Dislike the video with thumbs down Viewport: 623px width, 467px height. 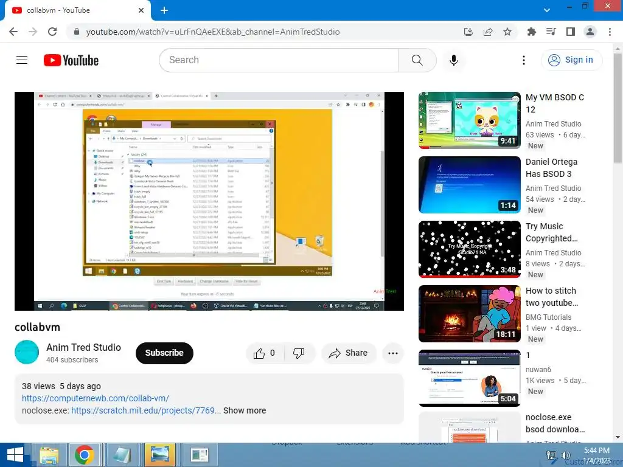[x=299, y=353]
